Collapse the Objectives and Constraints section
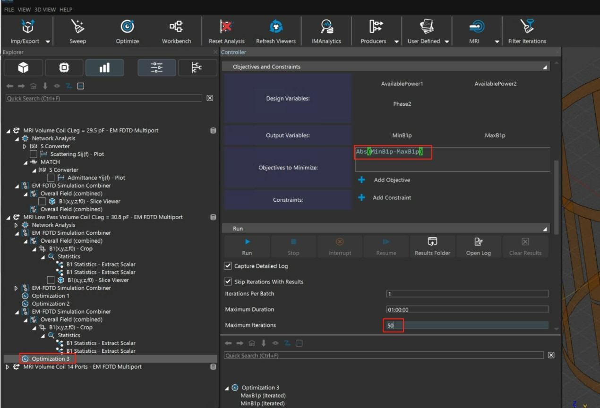Image resolution: width=600 pixels, height=408 pixels. tap(545, 67)
